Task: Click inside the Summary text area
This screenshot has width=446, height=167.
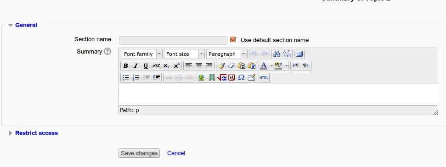Action: point(278,95)
